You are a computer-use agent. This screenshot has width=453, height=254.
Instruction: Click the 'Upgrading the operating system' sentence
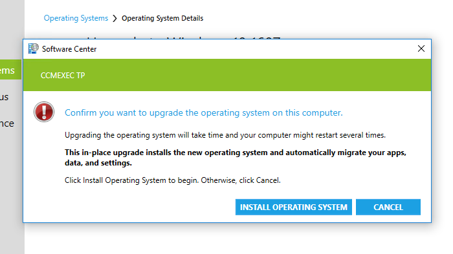click(225, 135)
